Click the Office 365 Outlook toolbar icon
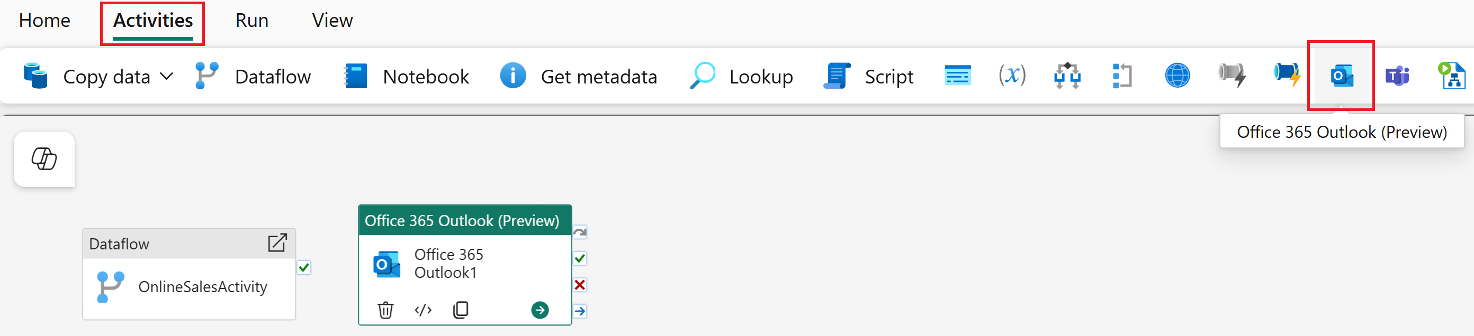 1341,76
